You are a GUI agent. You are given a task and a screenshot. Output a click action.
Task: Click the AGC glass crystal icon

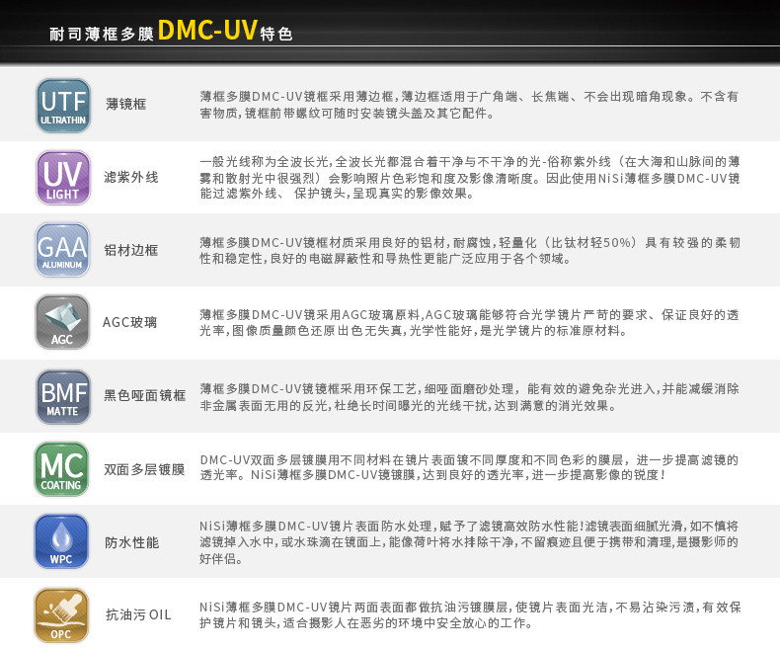pyautogui.click(x=62, y=322)
